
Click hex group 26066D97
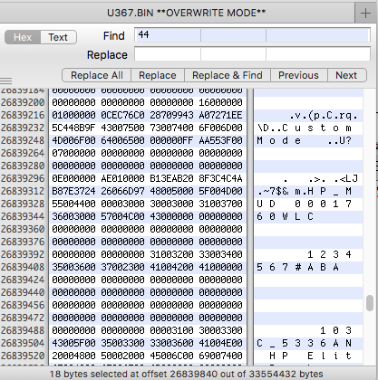coord(122,191)
